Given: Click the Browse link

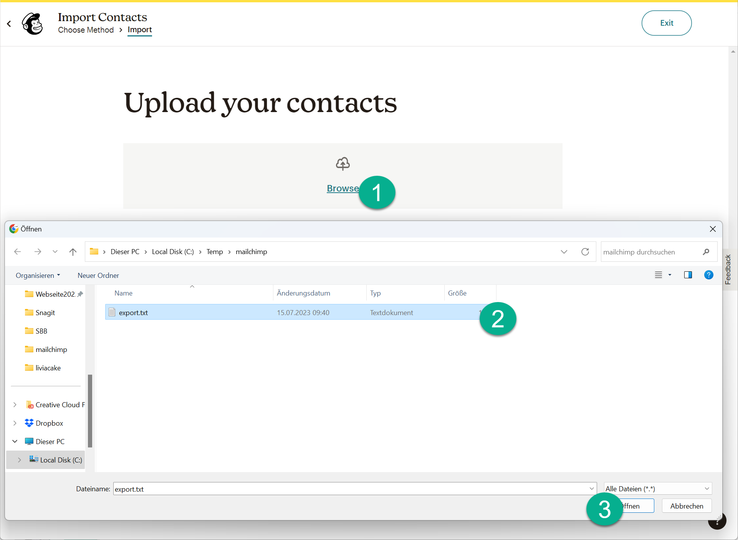Looking at the screenshot, I should pyautogui.click(x=343, y=188).
